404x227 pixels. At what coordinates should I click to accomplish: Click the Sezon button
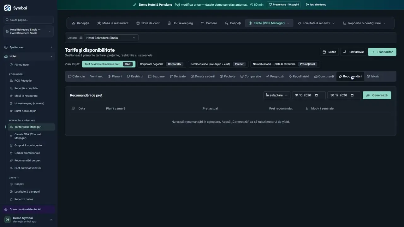point(329,52)
